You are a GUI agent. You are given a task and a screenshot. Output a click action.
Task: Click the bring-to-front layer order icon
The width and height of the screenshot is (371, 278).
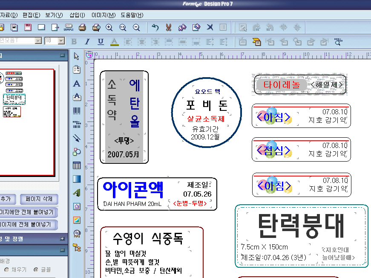pyautogui.click(x=256, y=42)
